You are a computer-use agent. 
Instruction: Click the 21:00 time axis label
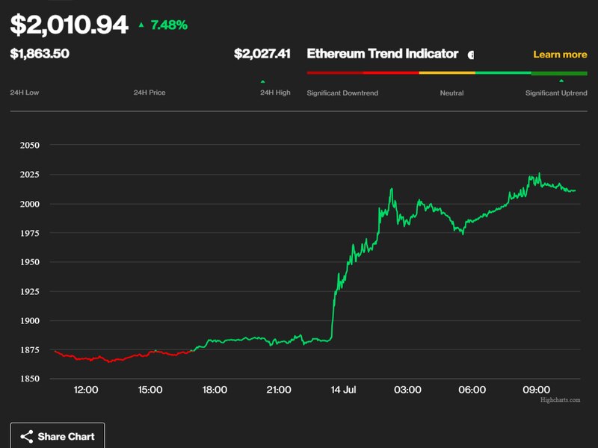click(279, 390)
